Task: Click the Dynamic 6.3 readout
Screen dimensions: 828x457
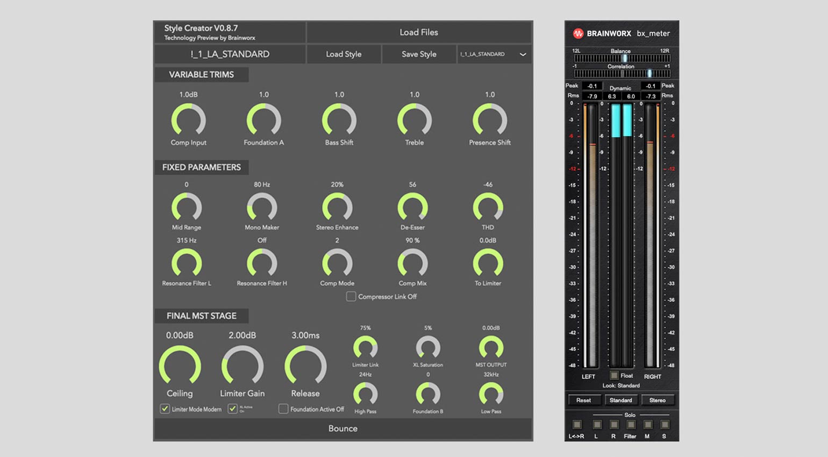Action: click(612, 96)
